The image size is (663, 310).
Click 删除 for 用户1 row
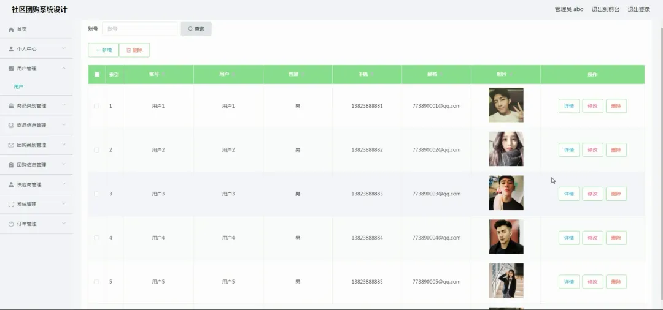point(616,106)
